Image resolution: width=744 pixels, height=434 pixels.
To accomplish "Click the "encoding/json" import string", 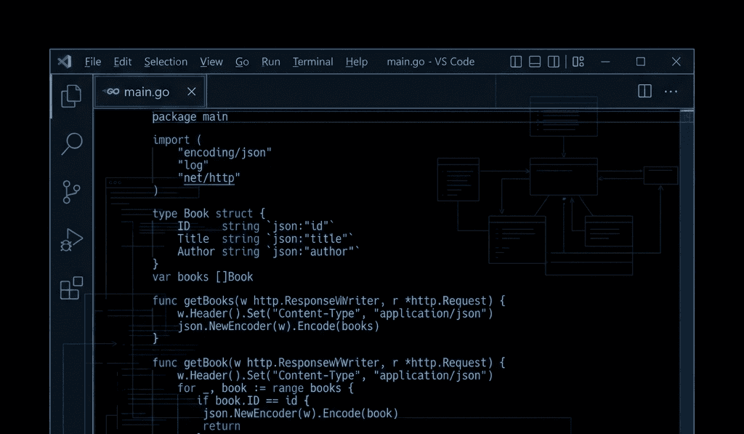I will click(225, 153).
